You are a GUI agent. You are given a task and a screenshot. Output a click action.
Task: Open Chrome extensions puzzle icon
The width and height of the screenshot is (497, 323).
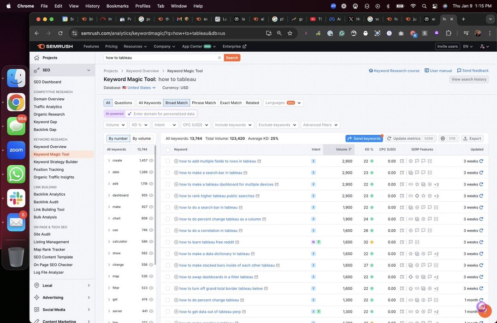pyautogui.click(x=448, y=33)
